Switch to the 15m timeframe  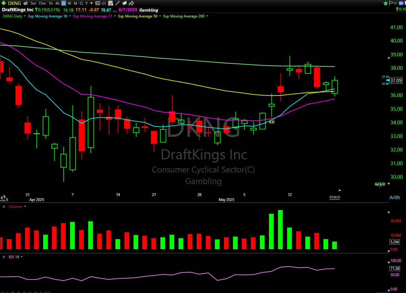42,3
